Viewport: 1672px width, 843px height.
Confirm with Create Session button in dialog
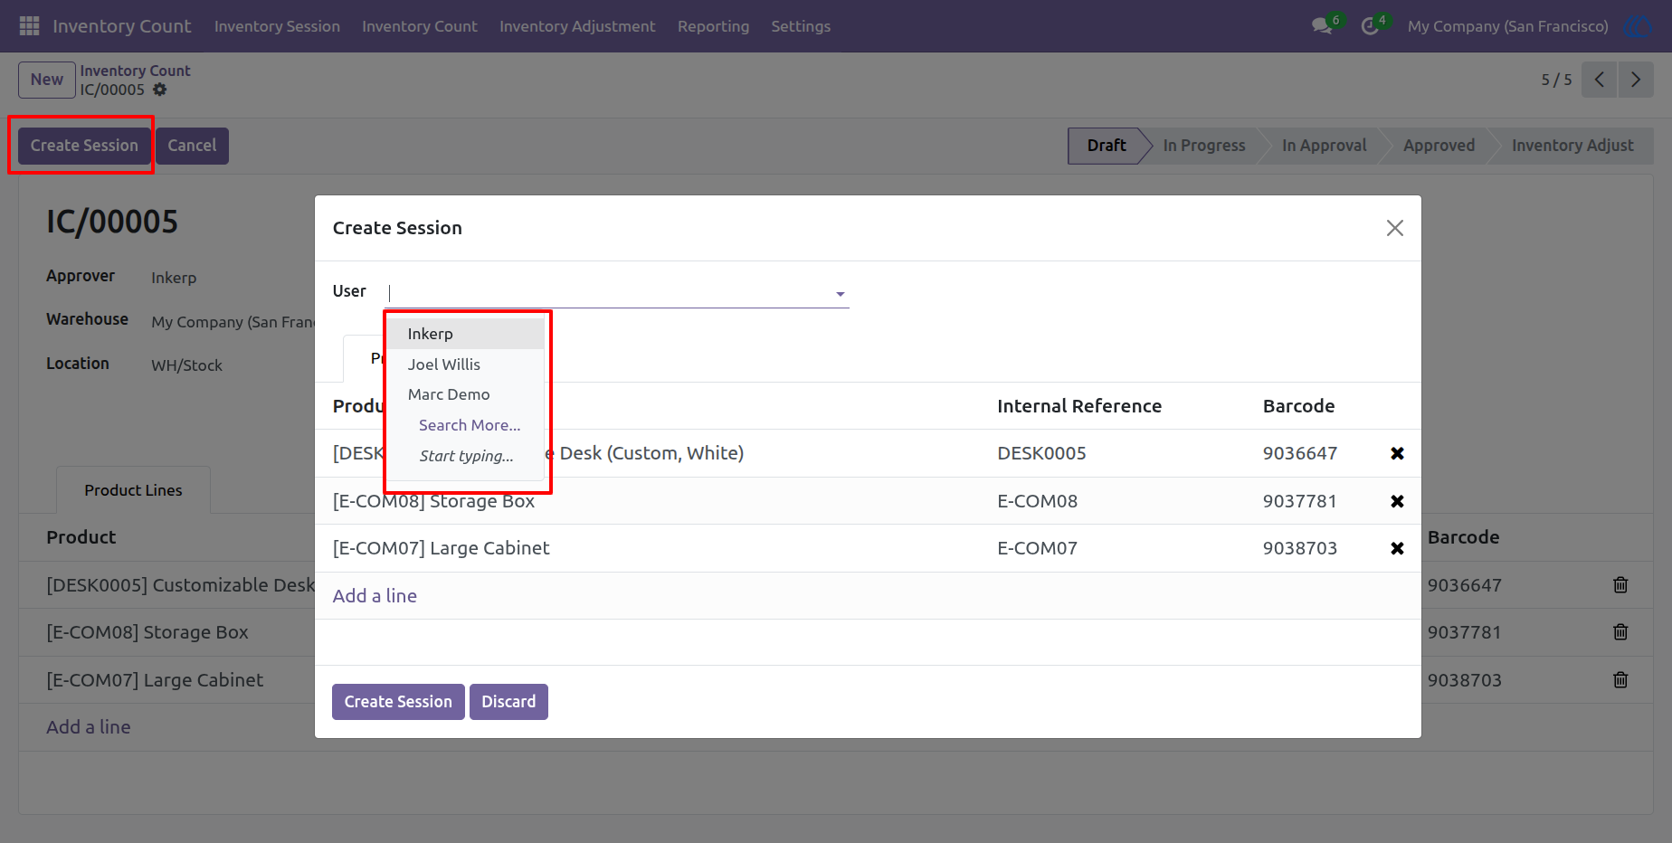coord(398,702)
